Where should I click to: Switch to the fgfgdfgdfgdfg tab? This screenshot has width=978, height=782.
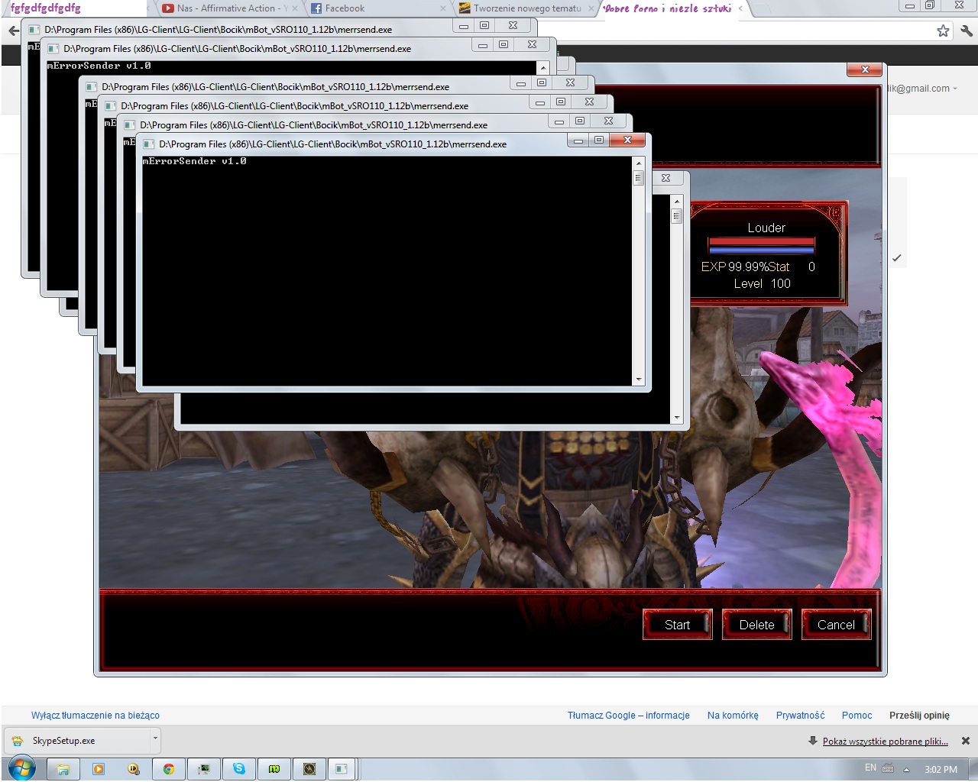coord(75,8)
